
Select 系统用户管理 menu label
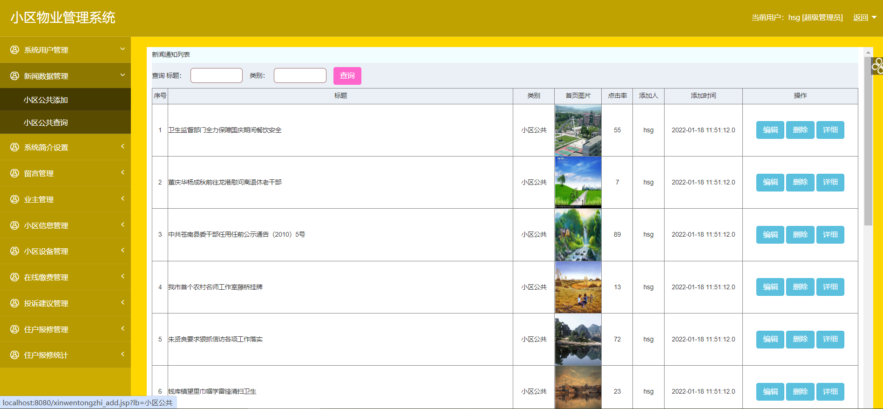pyautogui.click(x=46, y=50)
